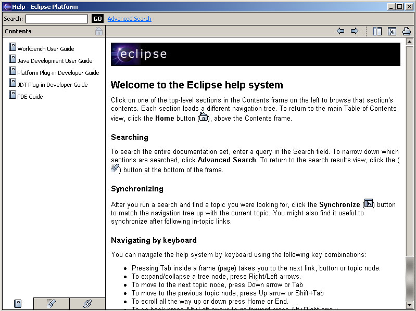Click the scrollbar up arrow
Image resolution: width=416 pixels, height=311 pixels.
409,42
